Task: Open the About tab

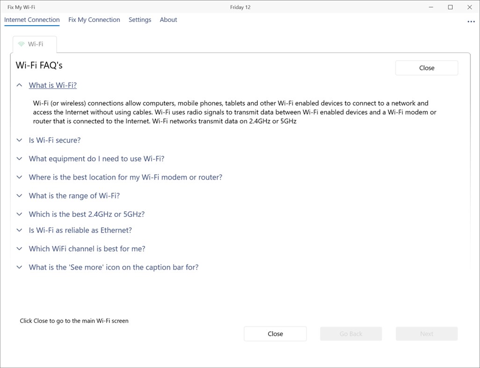Action: (168, 20)
